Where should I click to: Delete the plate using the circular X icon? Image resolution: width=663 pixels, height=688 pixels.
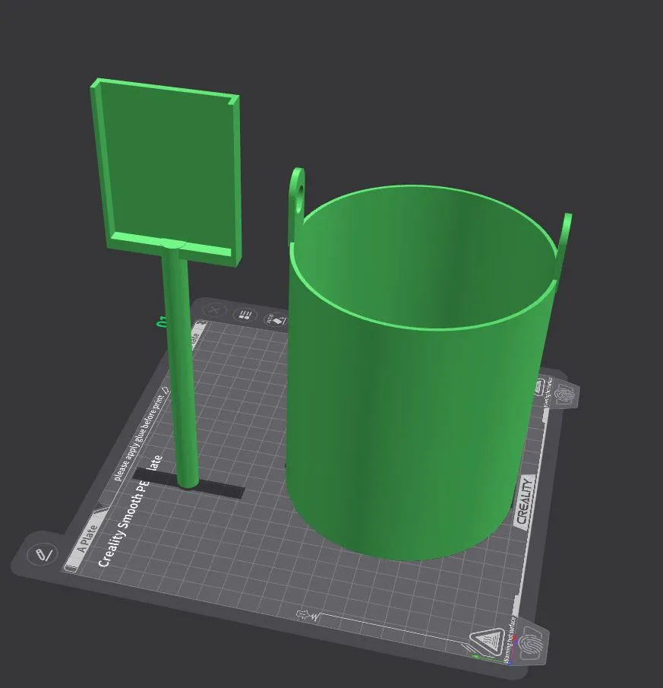coord(213,309)
